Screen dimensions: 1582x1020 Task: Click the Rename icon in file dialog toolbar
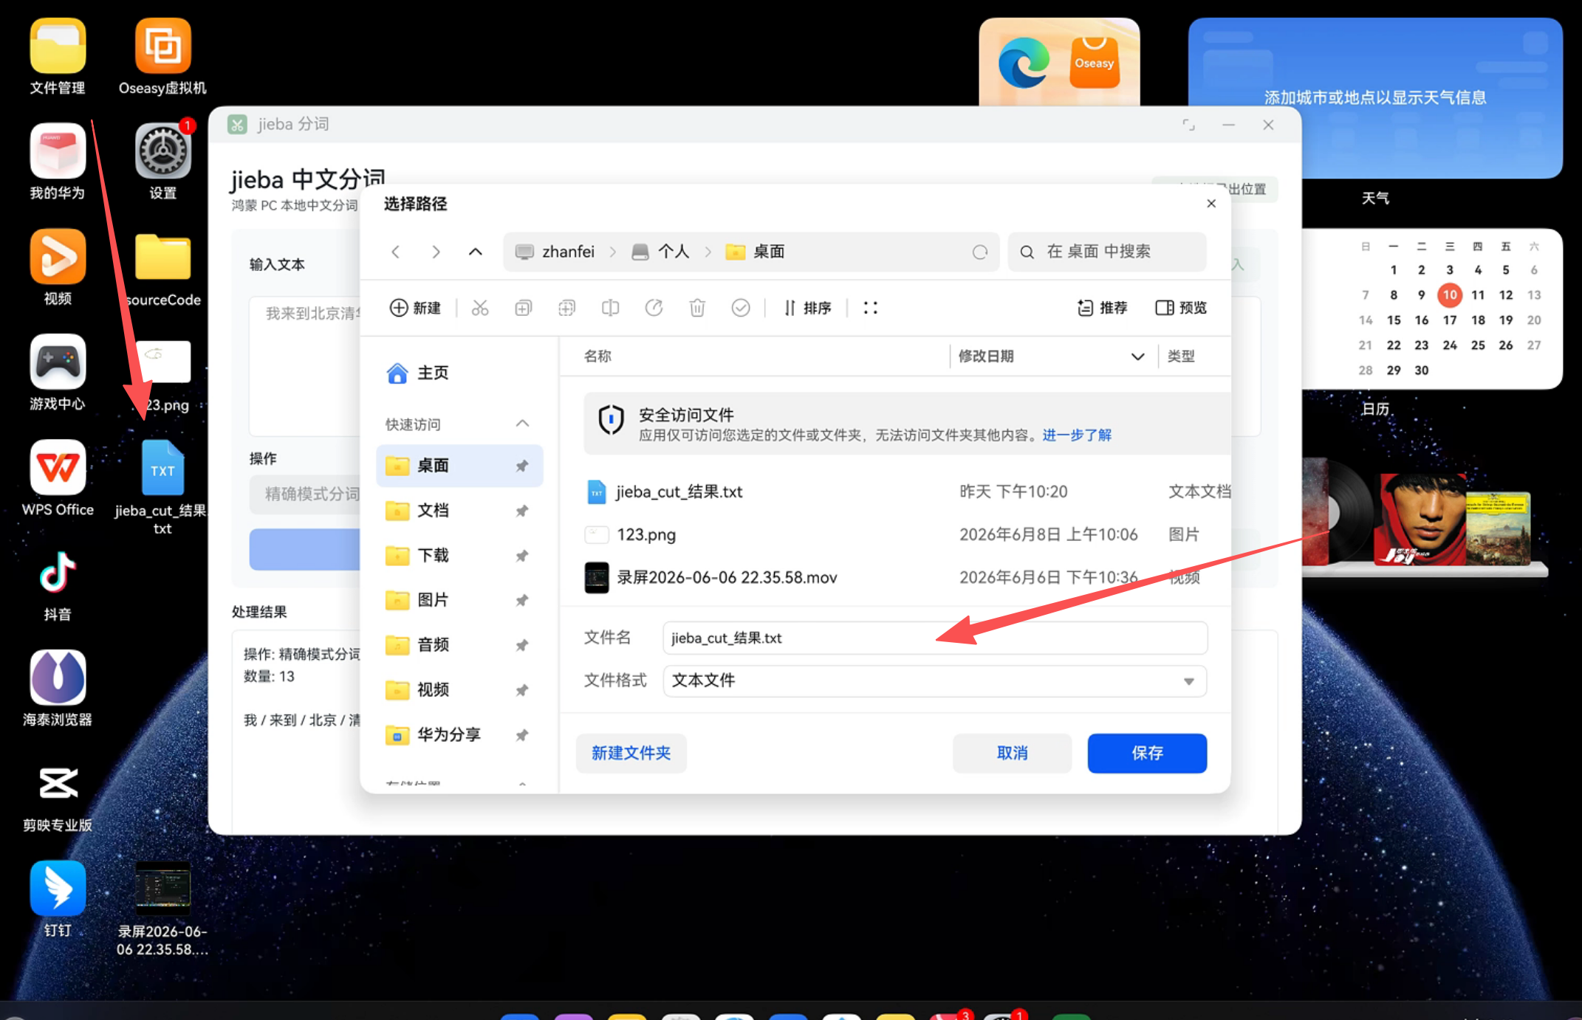(610, 308)
